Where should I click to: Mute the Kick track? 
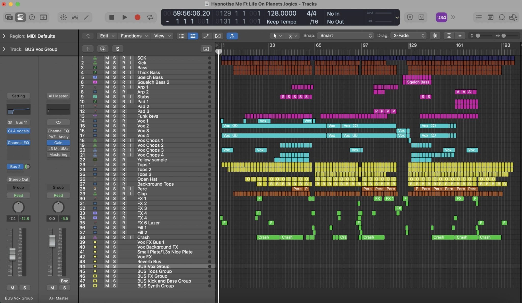pyautogui.click(x=107, y=63)
